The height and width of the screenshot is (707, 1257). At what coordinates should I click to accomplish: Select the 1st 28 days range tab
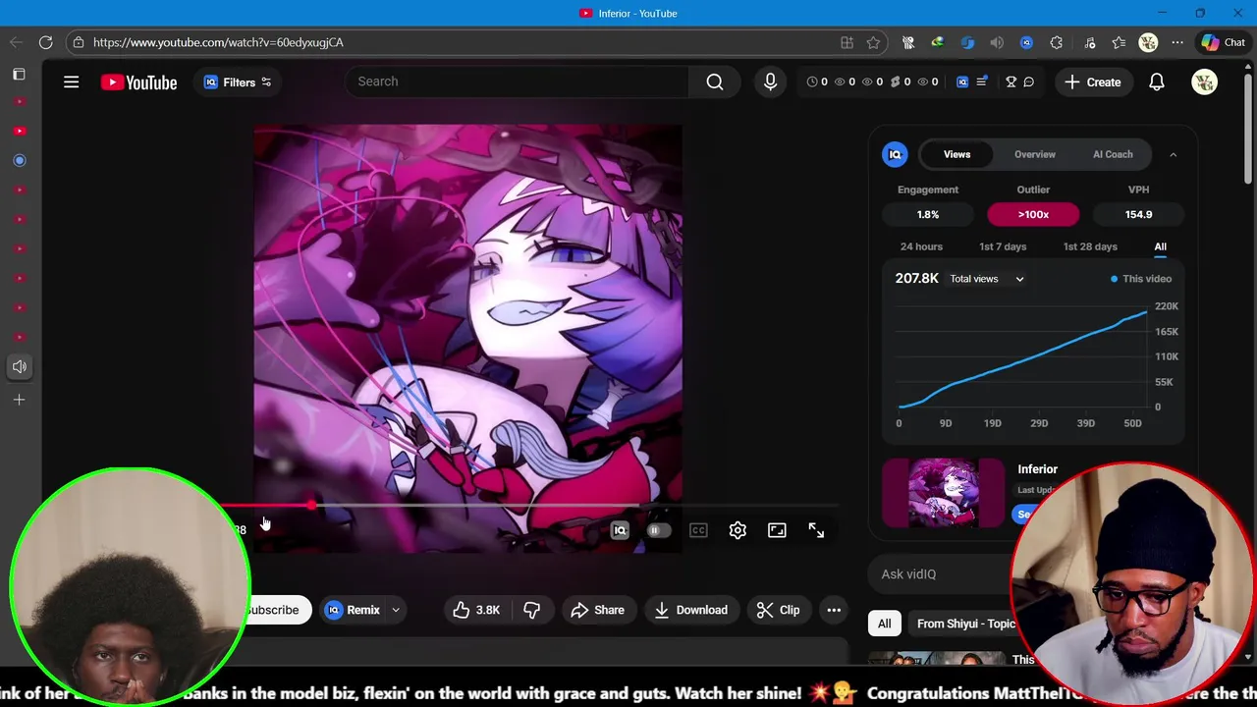point(1090,246)
